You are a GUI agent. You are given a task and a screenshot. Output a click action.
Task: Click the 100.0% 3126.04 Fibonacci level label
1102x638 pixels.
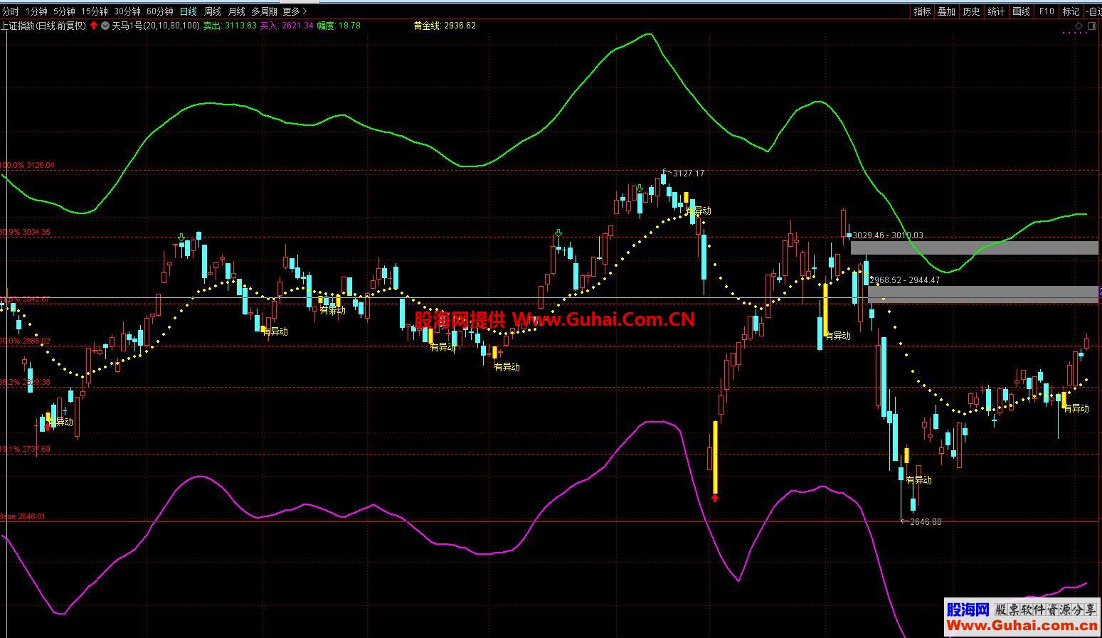(x=27, y=166)
